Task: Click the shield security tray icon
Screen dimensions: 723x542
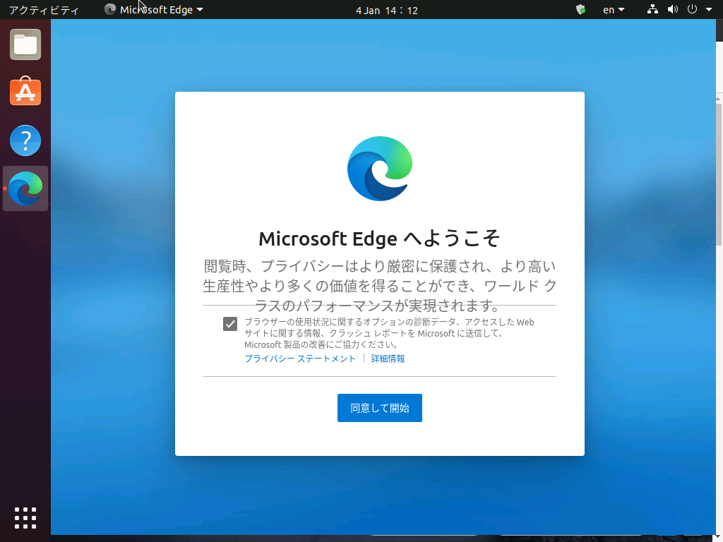Action: (x=581, y=10)
